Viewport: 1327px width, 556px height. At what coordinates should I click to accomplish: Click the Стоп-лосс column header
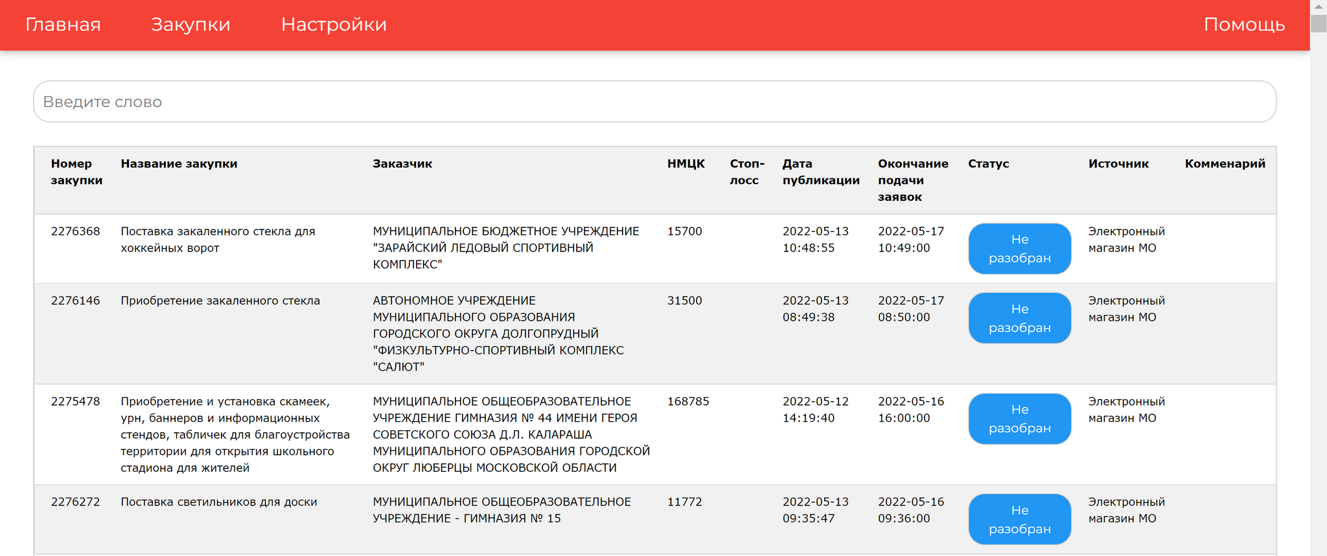coord(747,172)
